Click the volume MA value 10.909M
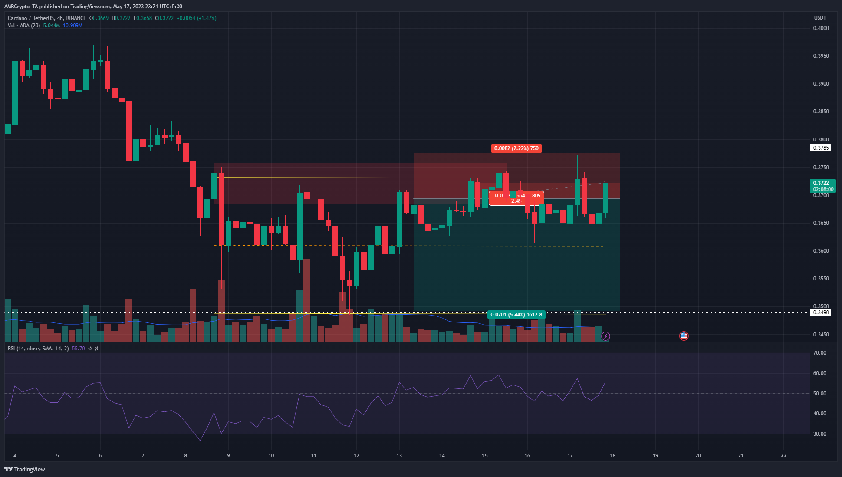This screenshot has width=842, height=477. coord(72,26)
